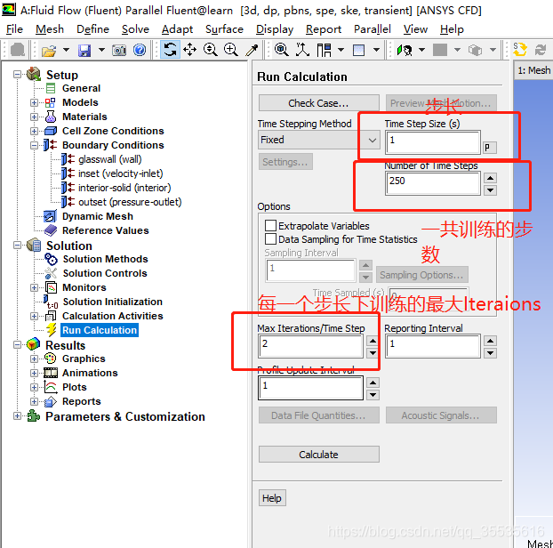This screenshot has height=548, width=553.
Task: Click the fit to window magnifier icon
Action: (281, 50)
